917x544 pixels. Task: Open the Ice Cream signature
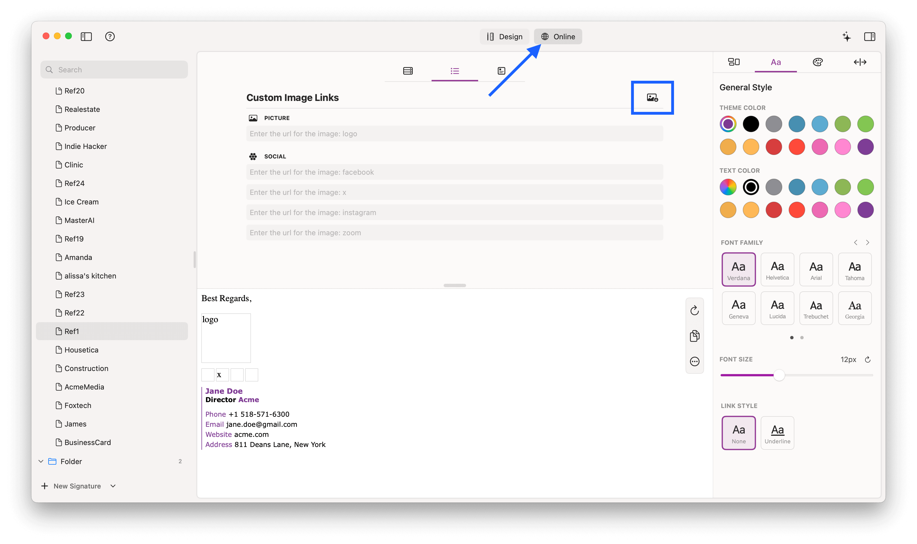112,202
